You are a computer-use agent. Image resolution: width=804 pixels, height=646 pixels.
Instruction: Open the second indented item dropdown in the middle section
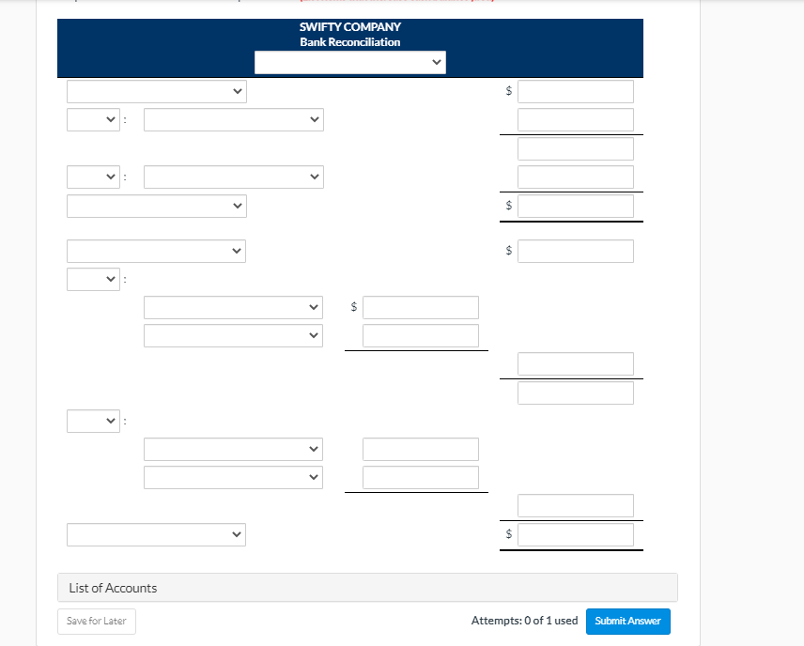233,335
